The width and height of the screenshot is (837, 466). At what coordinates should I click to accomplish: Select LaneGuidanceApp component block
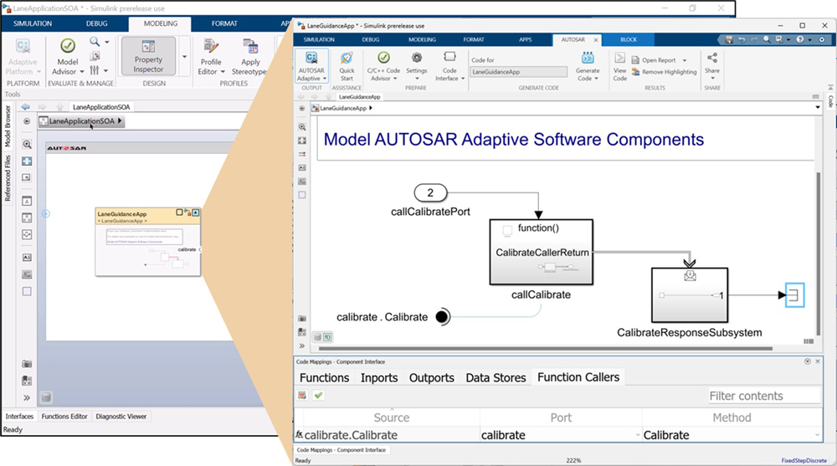tap(148, 241)
